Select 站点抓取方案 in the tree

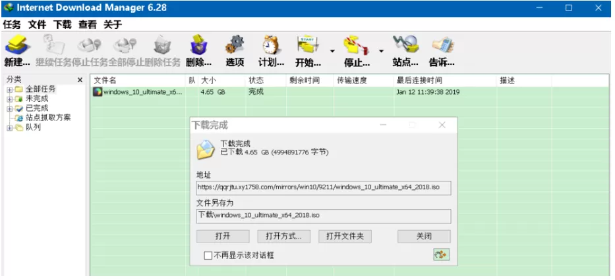tap(48, 118)
